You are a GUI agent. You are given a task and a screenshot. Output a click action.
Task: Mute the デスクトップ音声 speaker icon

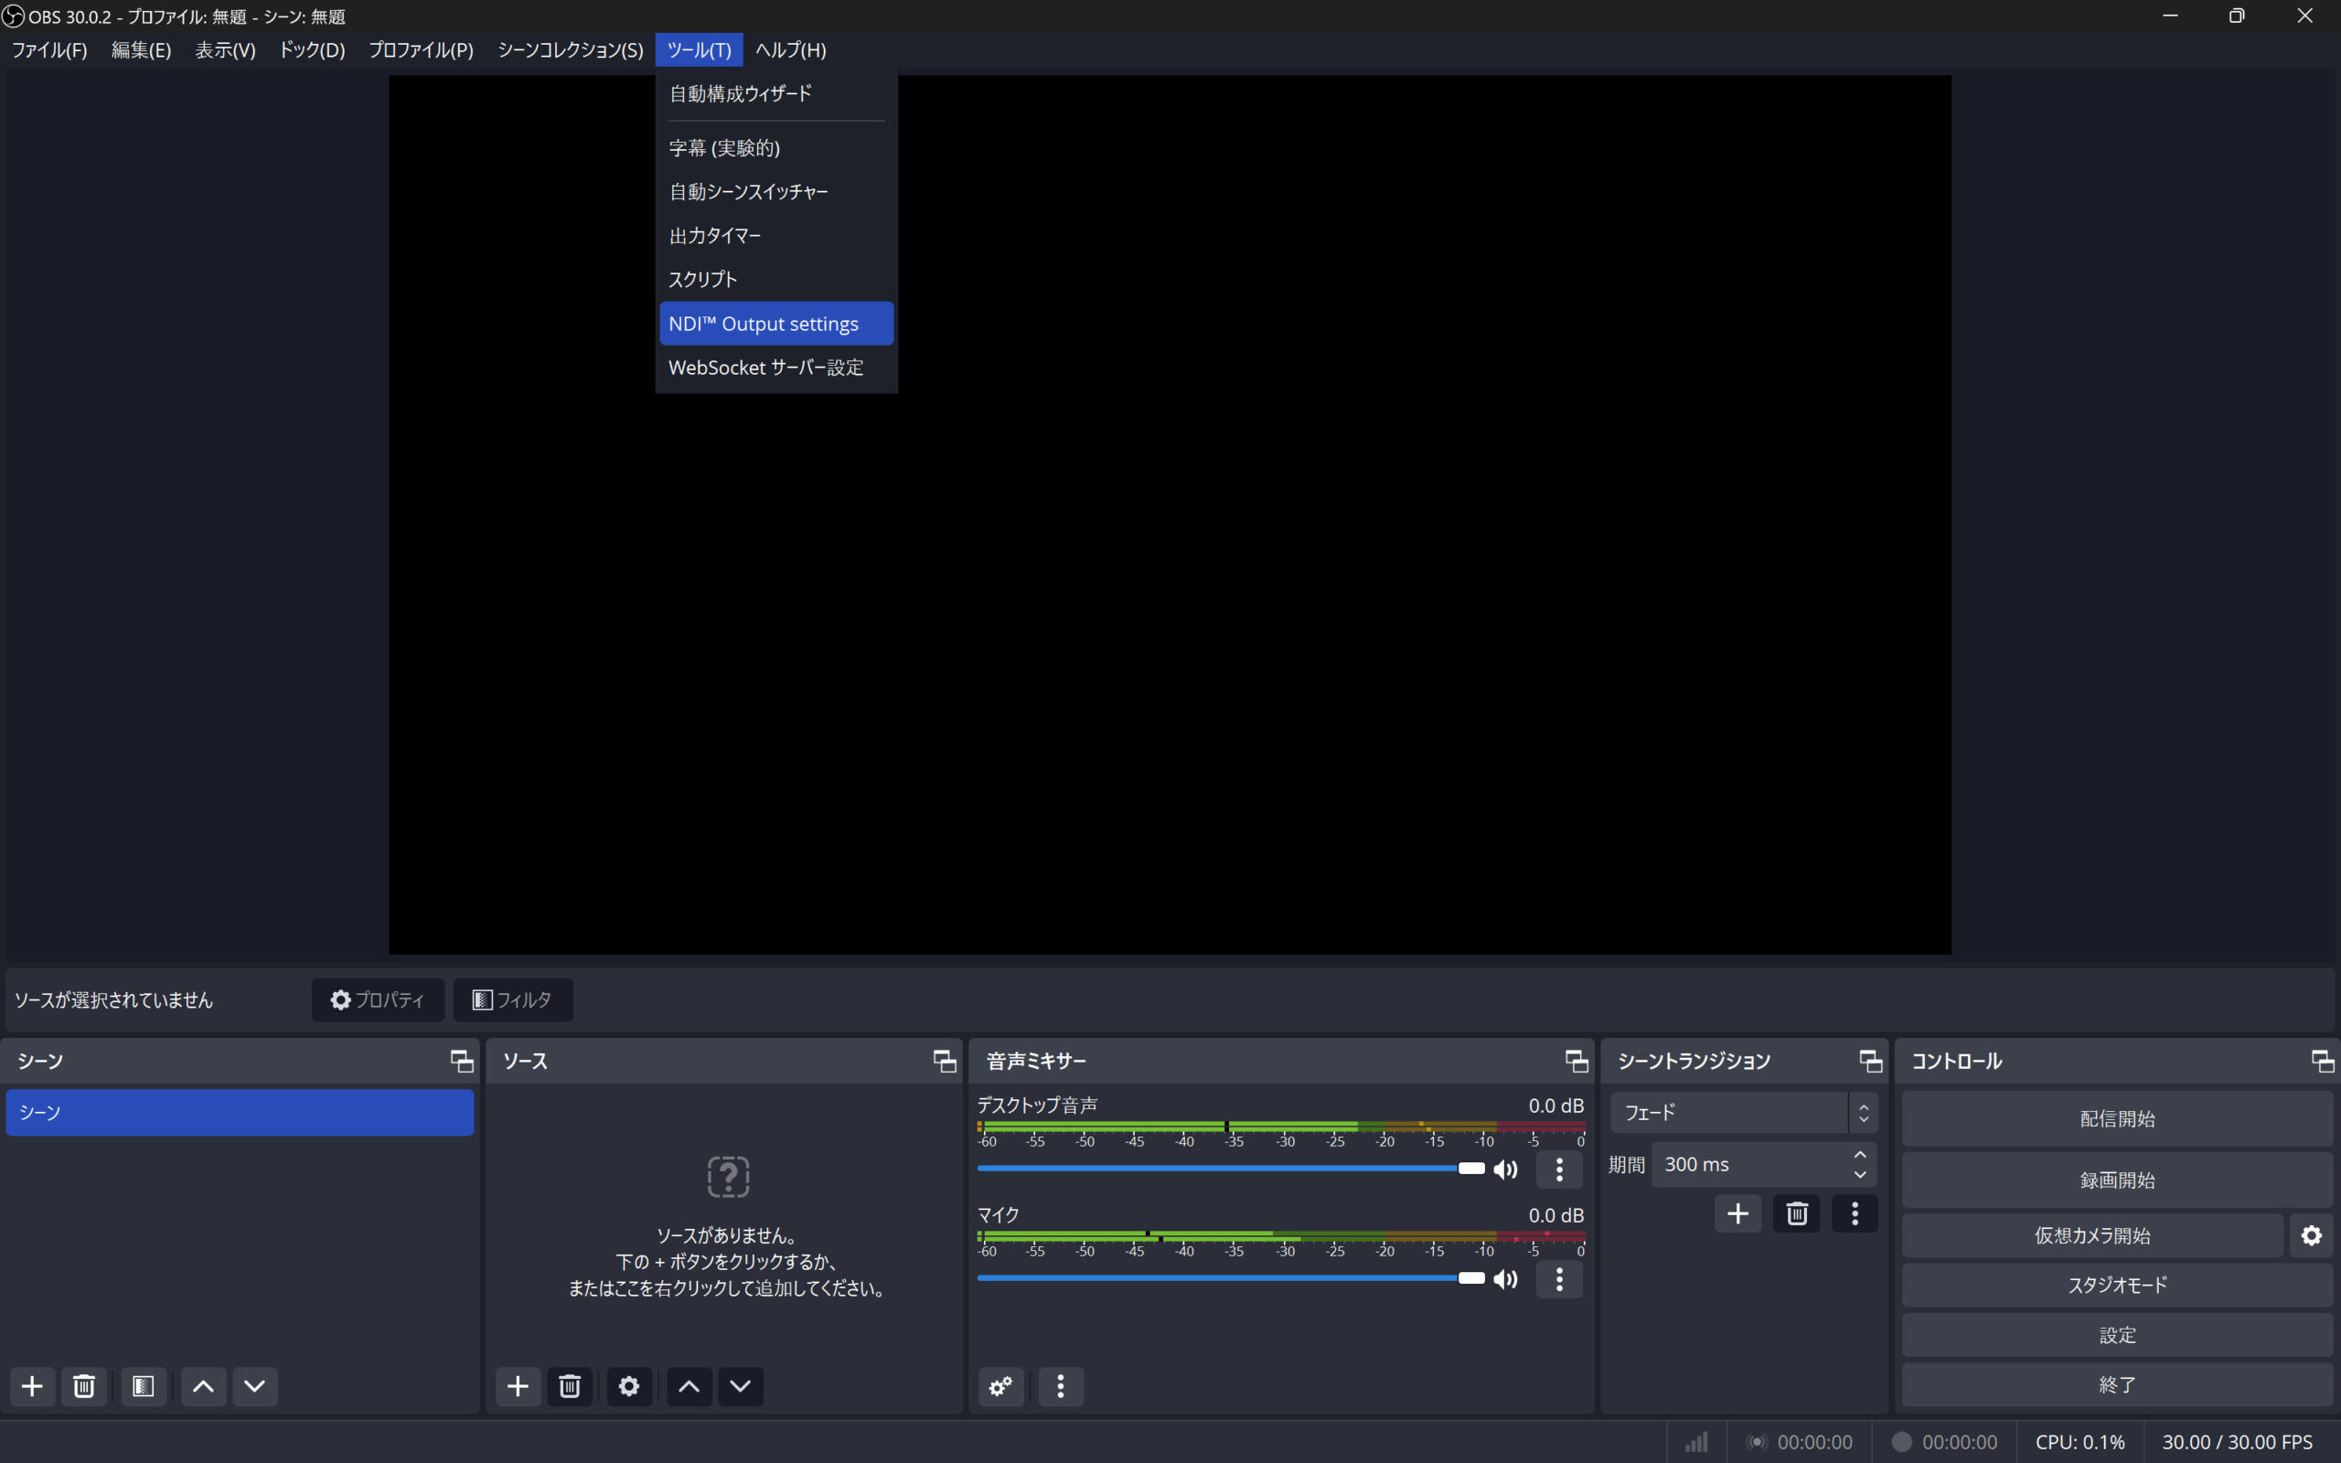click(x=1505, y=1169)
